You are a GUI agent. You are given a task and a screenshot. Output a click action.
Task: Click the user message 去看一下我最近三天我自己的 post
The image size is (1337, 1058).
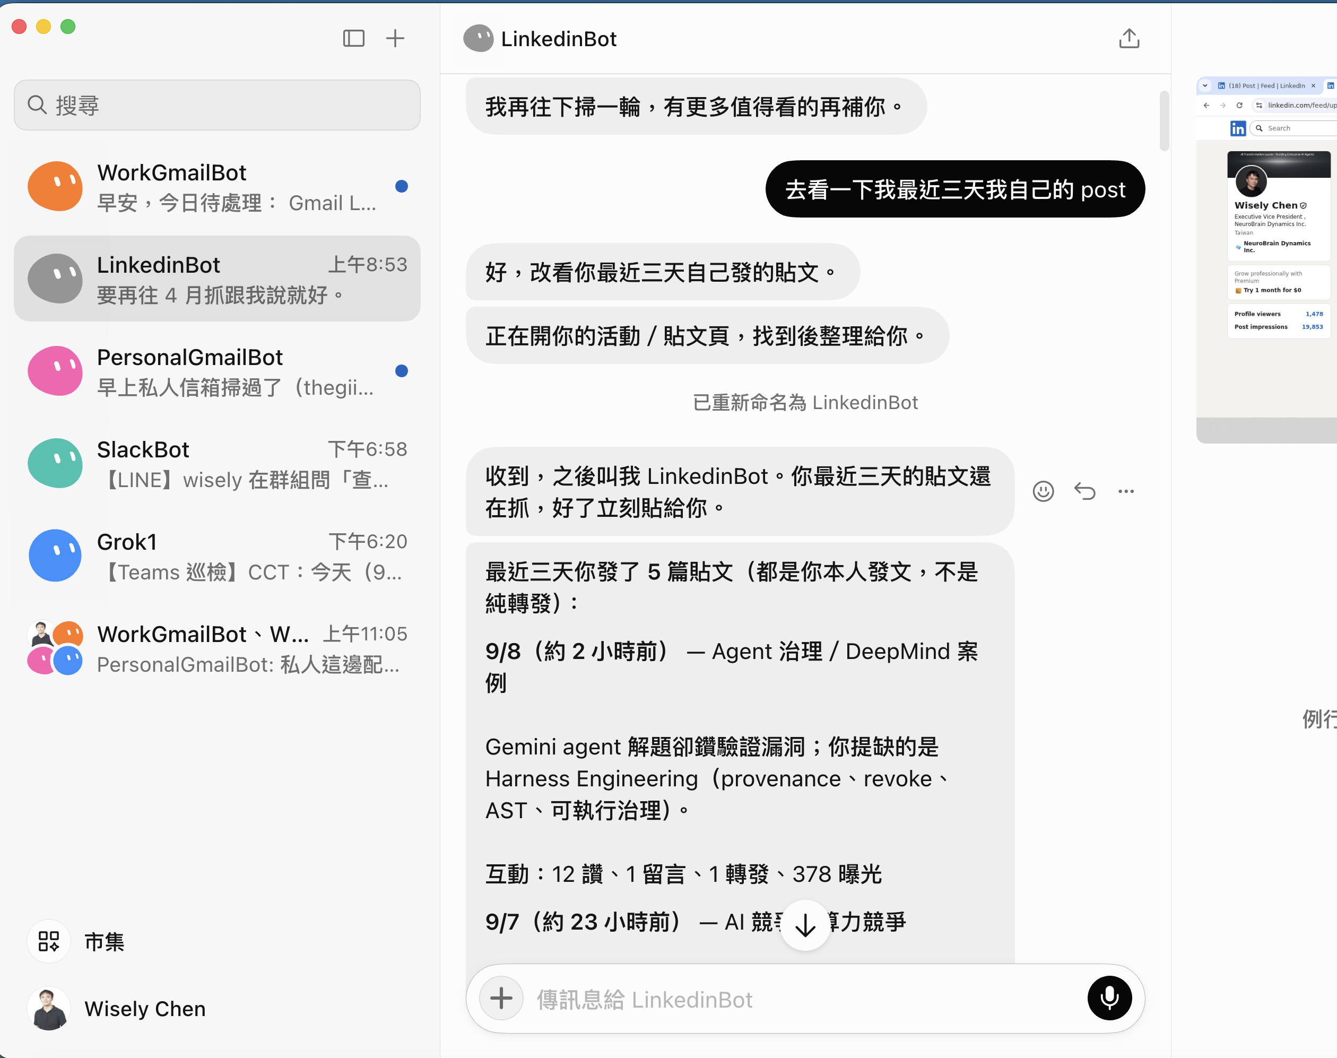pyautogui.click(x=955, y=189)
